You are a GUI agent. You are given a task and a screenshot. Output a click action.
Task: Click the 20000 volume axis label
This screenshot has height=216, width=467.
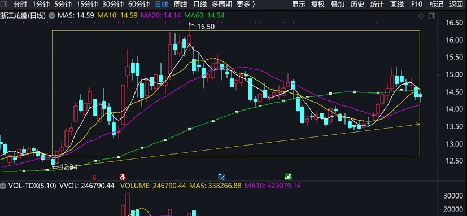click(453, 209)
